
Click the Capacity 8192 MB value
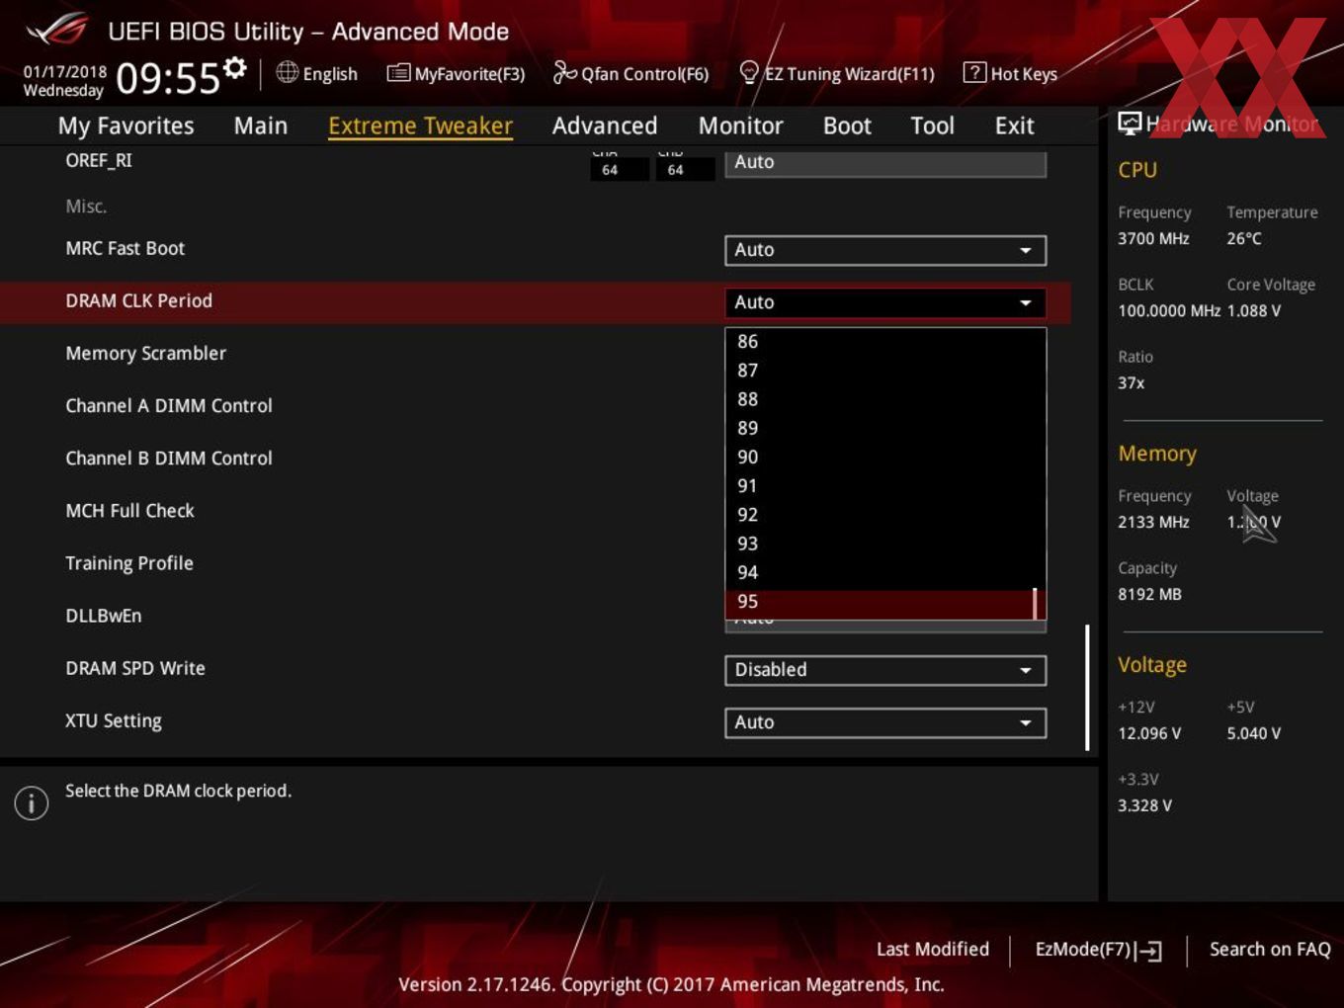click(x=1149, y=594)
